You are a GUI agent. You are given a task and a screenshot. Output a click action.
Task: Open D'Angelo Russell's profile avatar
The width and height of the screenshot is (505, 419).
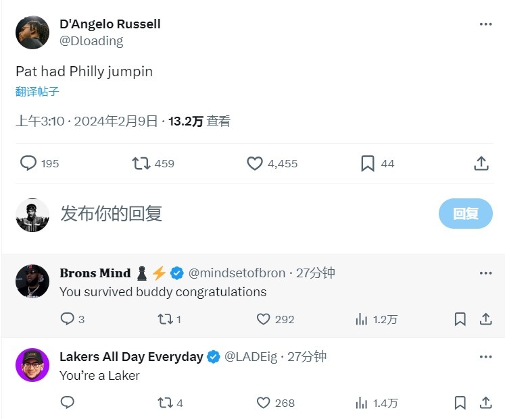click(32, 32)
